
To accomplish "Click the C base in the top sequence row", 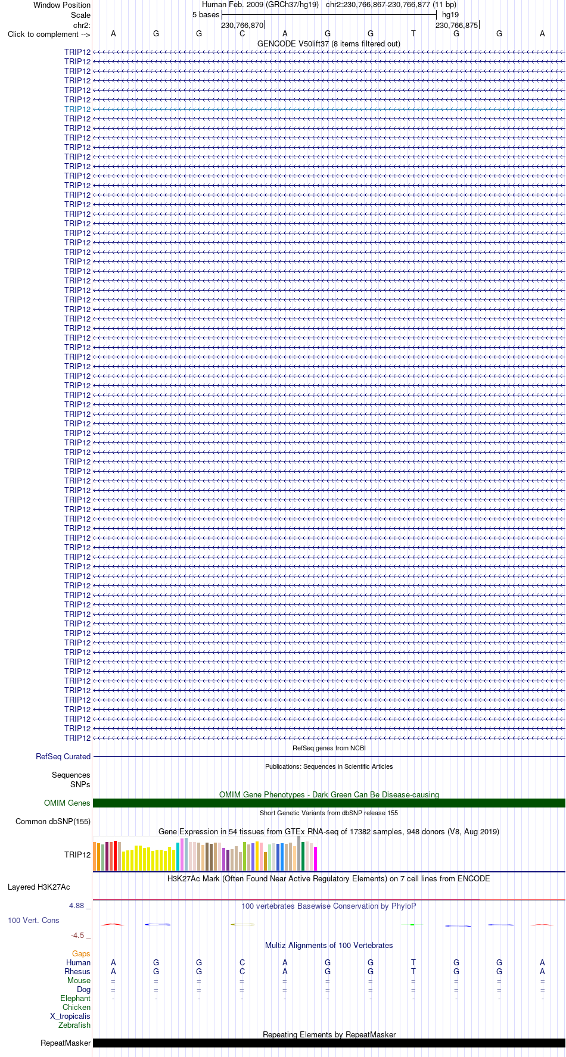I will coord(242,34).
